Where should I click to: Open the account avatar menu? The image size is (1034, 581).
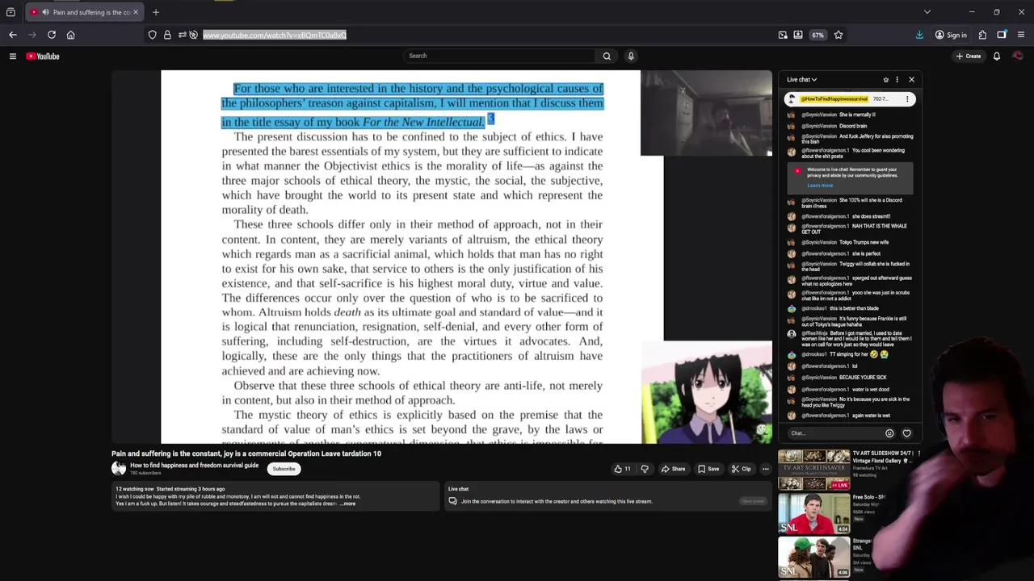click(x=1017, y=56)
